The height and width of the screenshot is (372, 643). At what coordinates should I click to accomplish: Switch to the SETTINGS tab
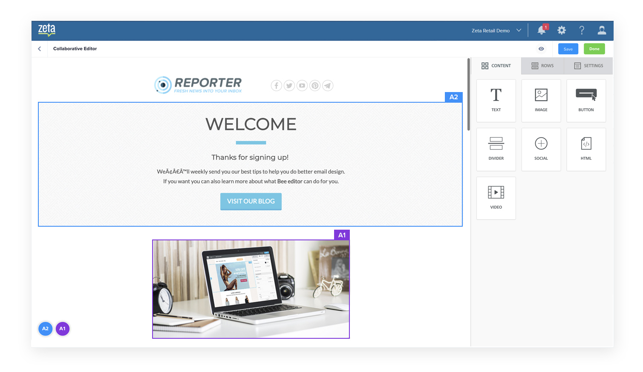[588, 66]
